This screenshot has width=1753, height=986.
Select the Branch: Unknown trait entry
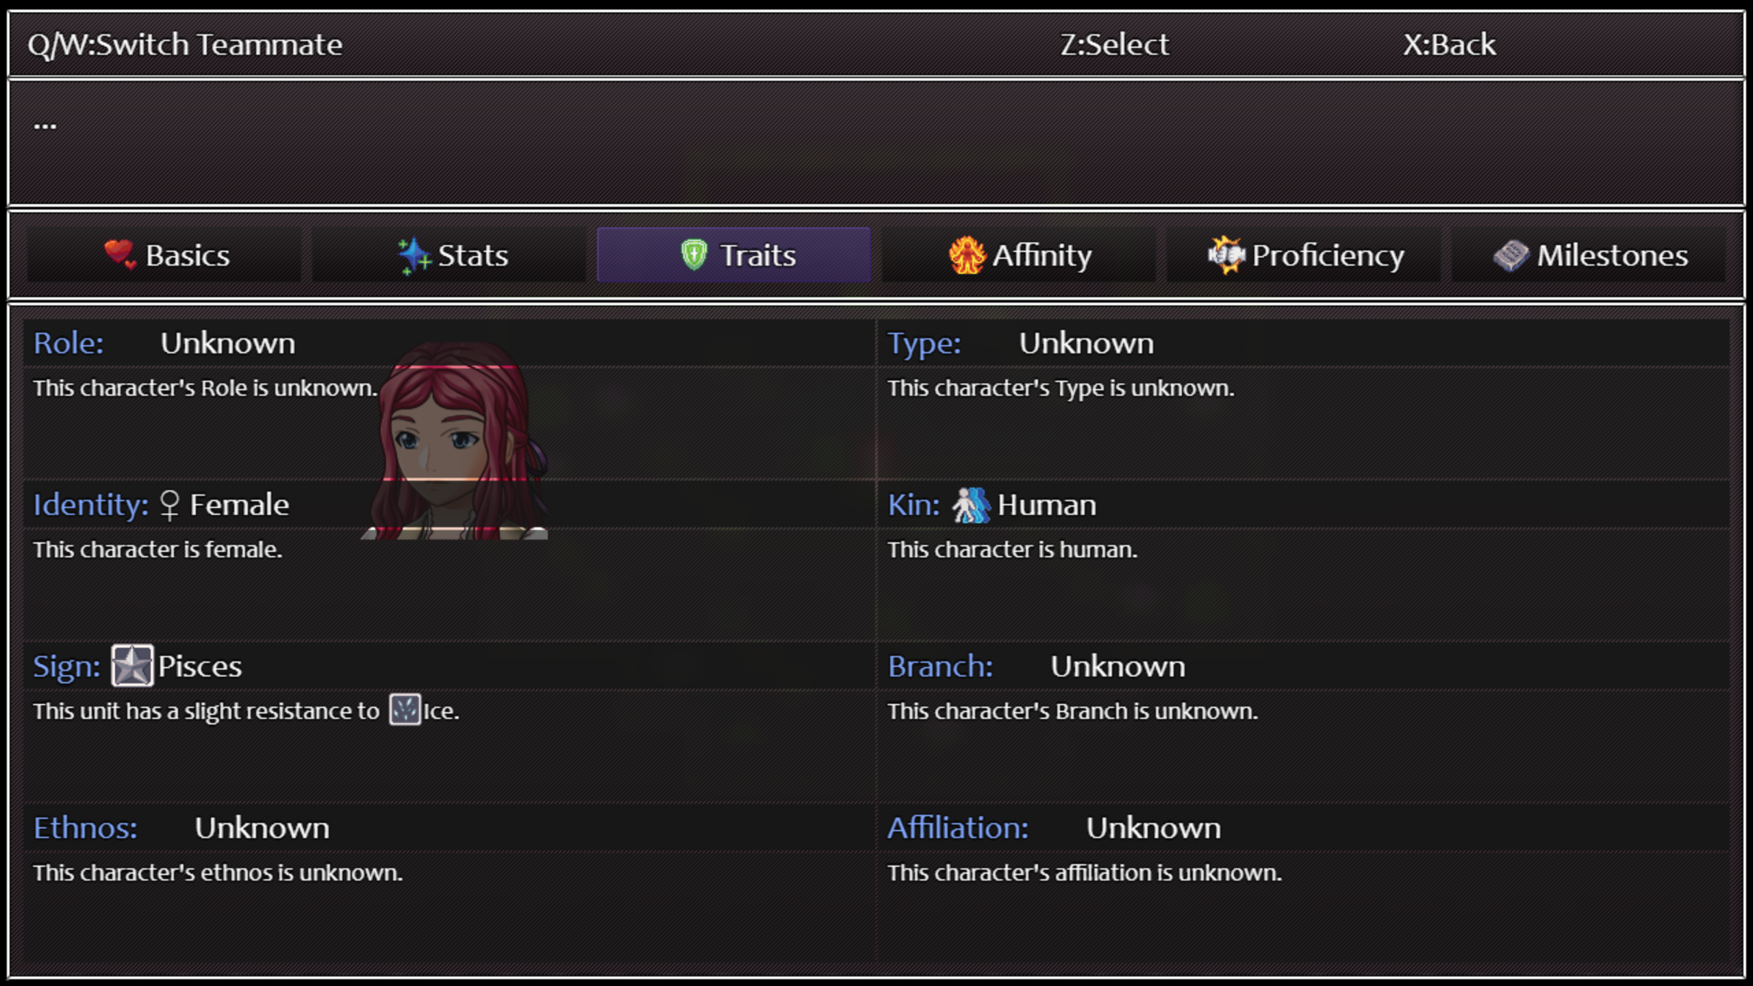[x=1118, y=666]
